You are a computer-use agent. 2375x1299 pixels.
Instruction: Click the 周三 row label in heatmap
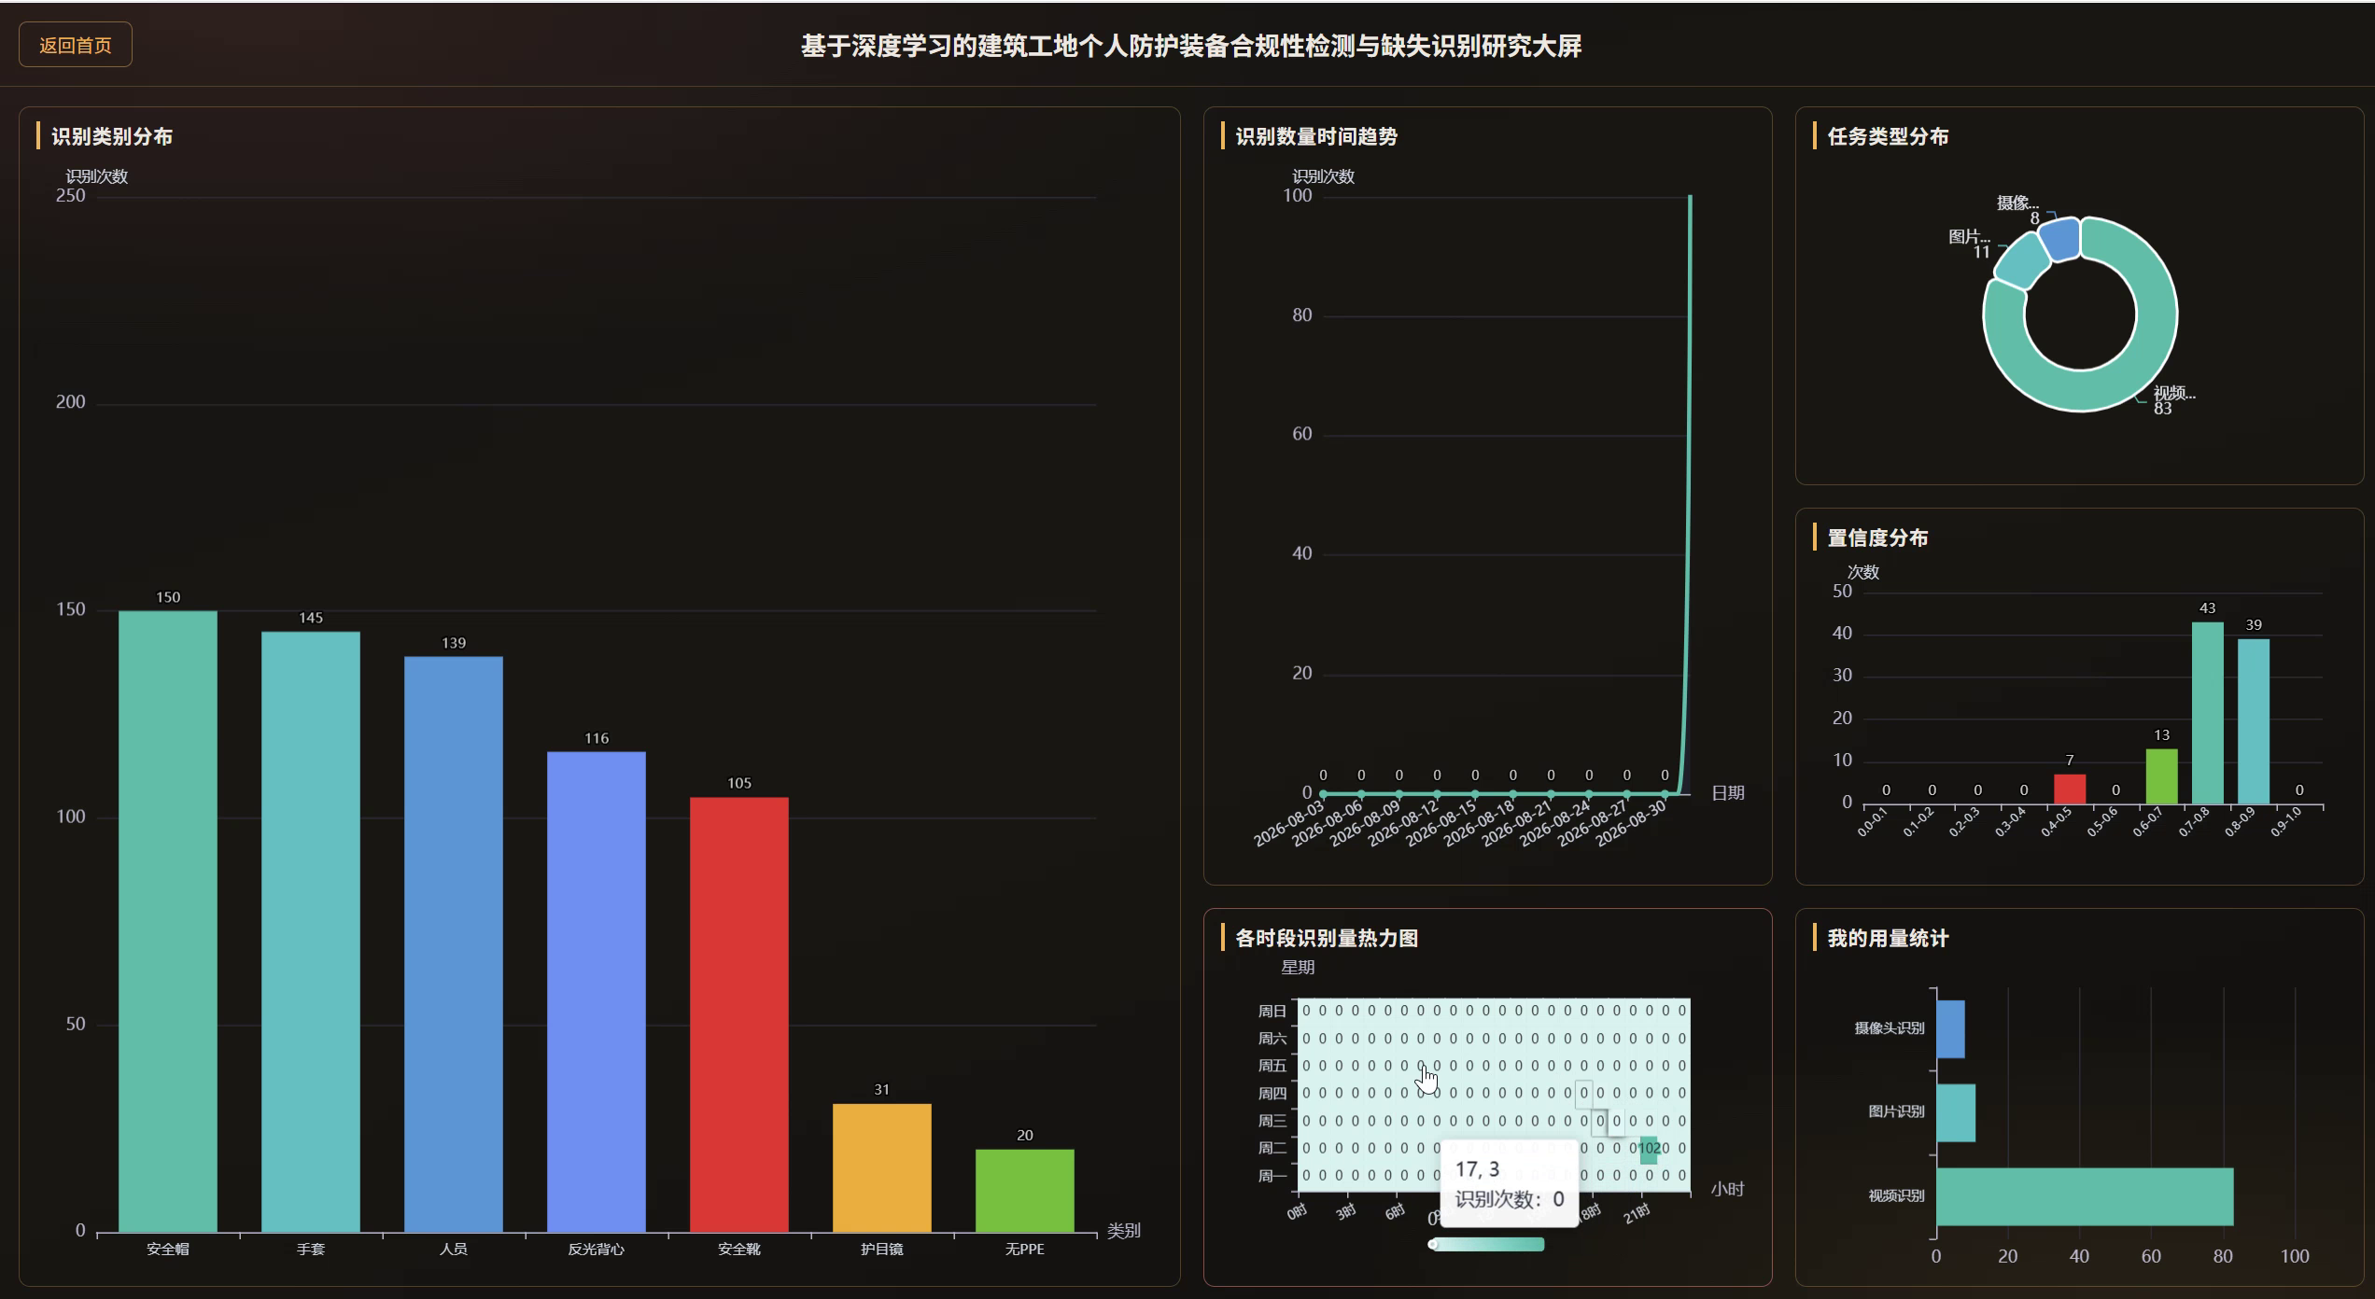[1272, 1121]
